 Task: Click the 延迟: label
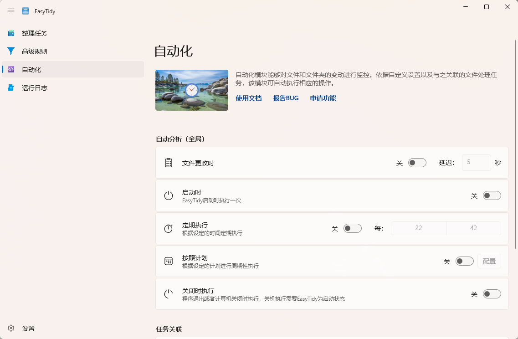(x=446, y=163)
